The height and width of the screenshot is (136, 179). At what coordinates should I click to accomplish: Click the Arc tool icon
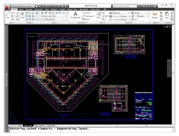[x=12, y=13]
